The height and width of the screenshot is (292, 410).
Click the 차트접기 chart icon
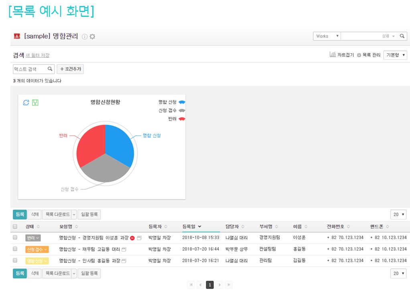(333, 55)
